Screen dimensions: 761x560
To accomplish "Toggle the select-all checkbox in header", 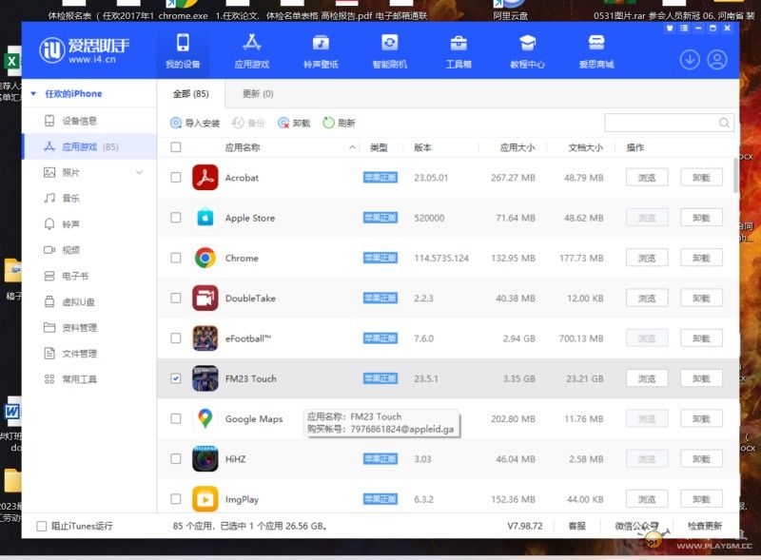I will [x=176, y=147].
